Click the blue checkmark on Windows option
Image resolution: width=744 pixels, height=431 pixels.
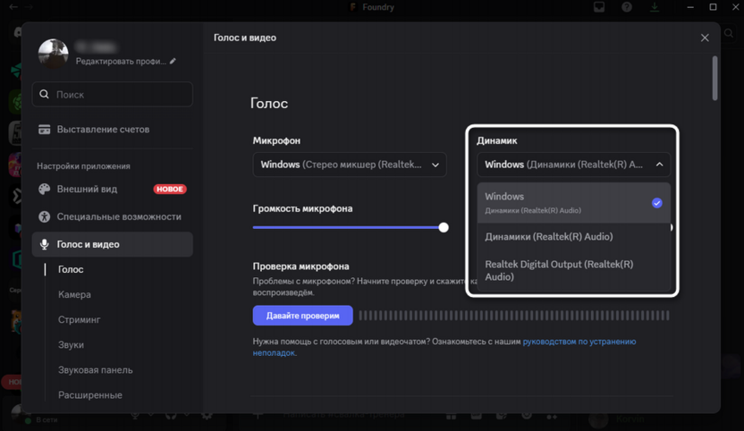[656, 203]
